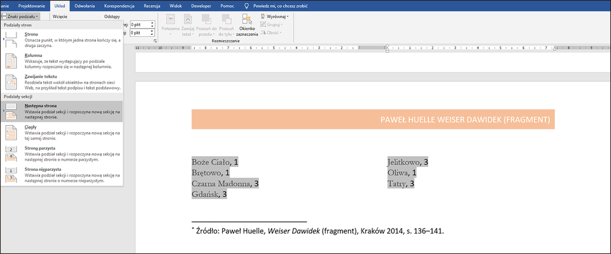This screenshot has height=254, width=611.
Task: Increase the upper spacing value stepper
Action: point(152,22)
